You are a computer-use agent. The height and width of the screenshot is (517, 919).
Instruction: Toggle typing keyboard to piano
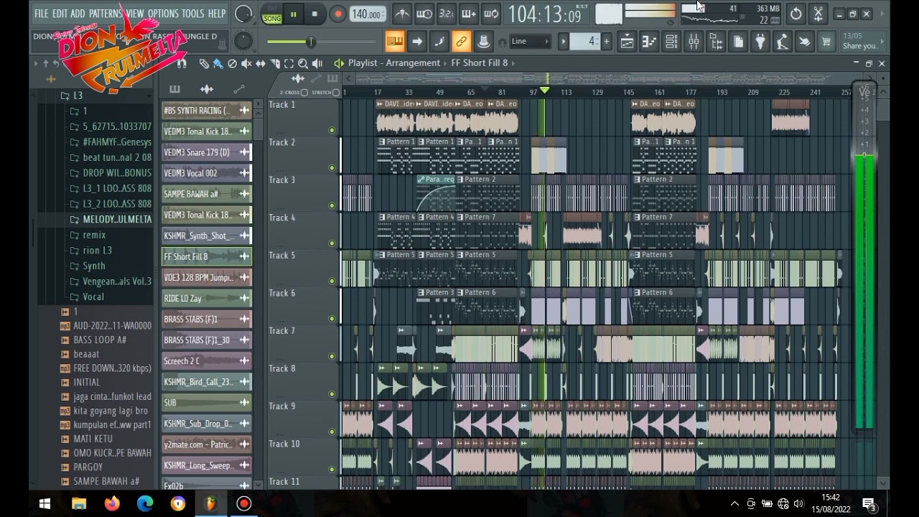pos(394,42)
